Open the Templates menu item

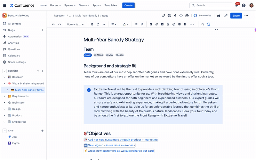[111, 5]
